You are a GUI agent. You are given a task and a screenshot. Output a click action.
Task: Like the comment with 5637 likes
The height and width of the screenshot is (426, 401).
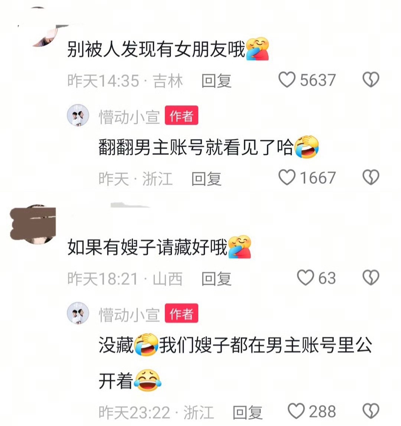pyautogui.click(x=287, y=80)
